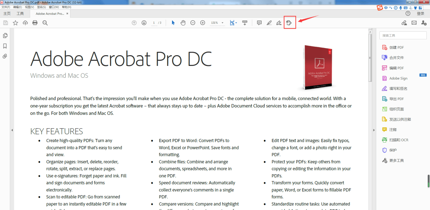430x210 pixels.
Task: Switch to the 主页 tab
Action: pos(7,13)
